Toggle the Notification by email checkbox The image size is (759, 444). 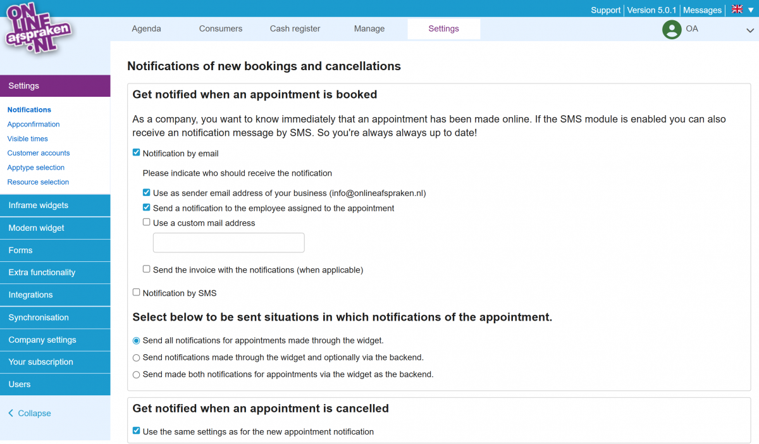(x=136, y=152)
